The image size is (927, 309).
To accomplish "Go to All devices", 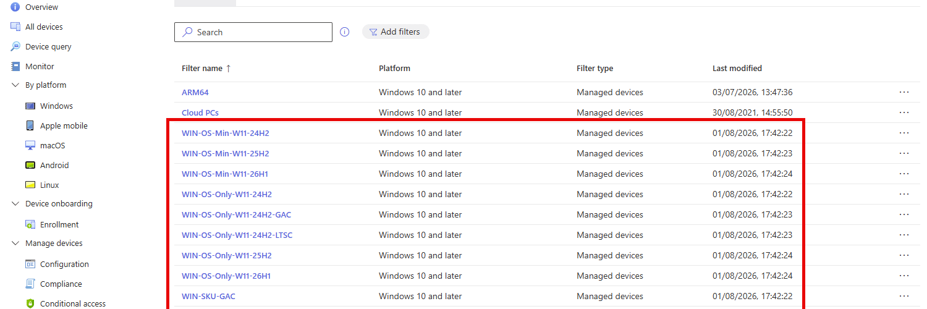I will point(44,27).
